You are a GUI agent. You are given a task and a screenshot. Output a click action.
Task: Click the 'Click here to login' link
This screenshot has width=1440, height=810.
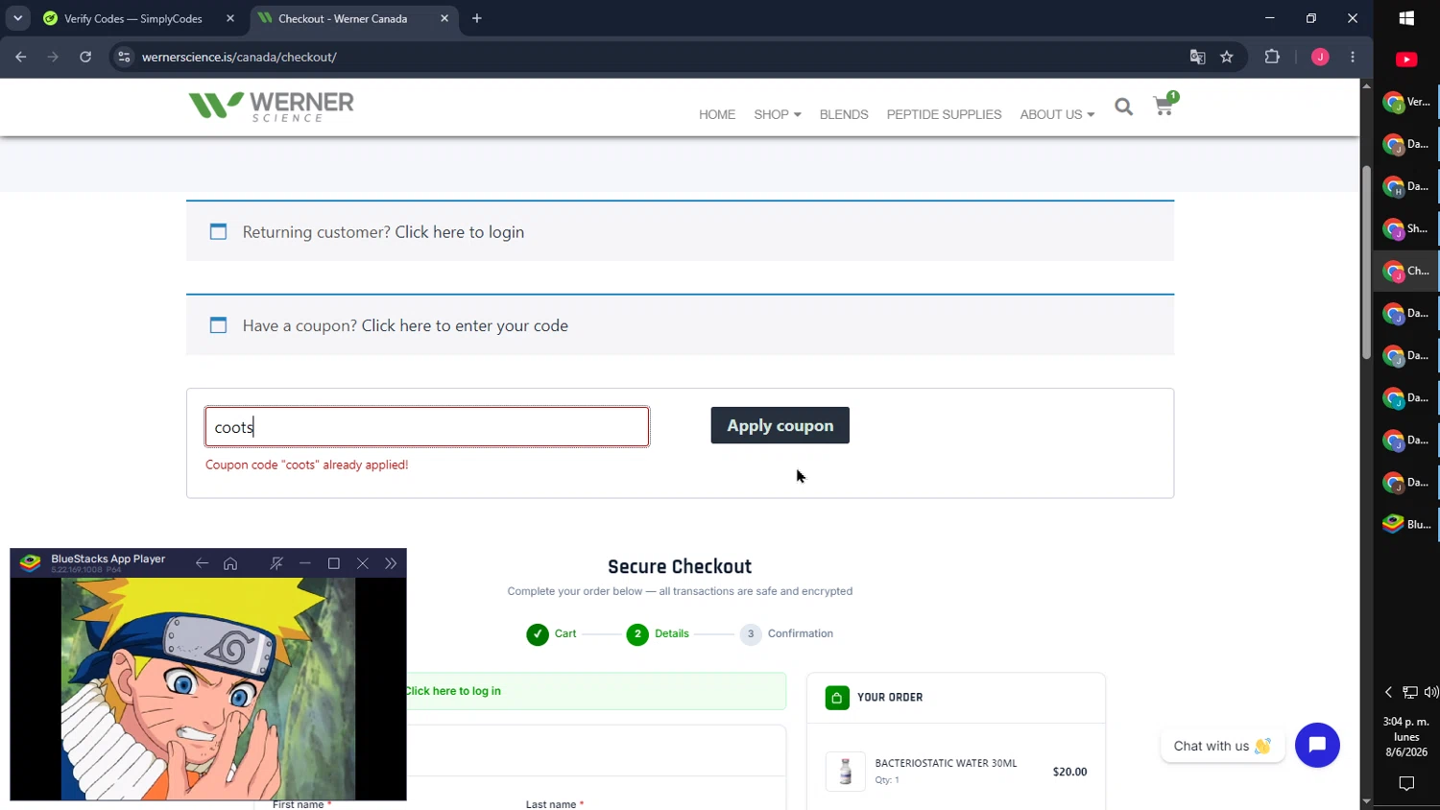click(x=459, y=232)
